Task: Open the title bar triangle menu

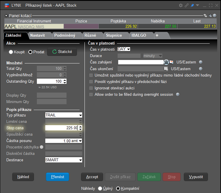Action: point(197,5)
